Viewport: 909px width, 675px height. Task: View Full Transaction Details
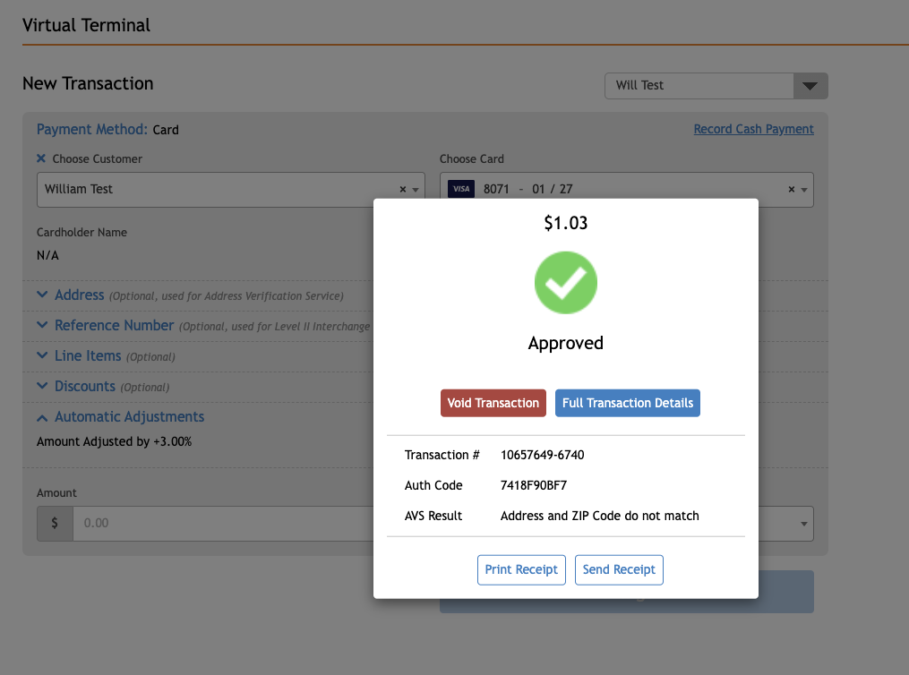tap(627, 403)
